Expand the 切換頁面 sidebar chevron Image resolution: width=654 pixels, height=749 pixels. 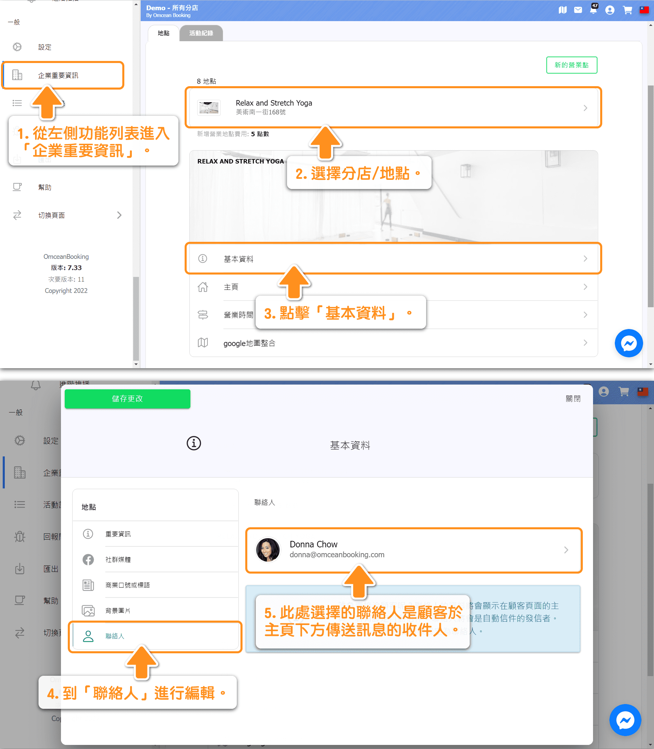(x=119, y=215)
